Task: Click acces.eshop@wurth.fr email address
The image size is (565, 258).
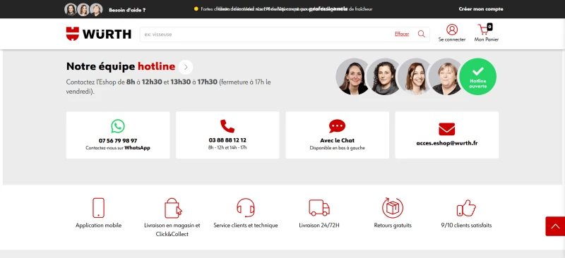Action: tap(447, 143)
